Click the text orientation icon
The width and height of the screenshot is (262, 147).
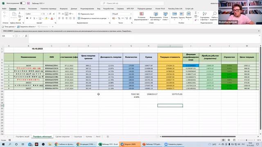point(70,14)
